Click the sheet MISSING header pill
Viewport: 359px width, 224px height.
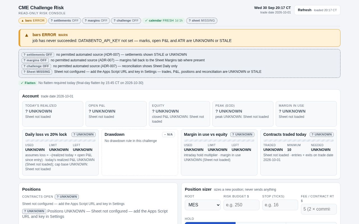click(x=202, y=21)
